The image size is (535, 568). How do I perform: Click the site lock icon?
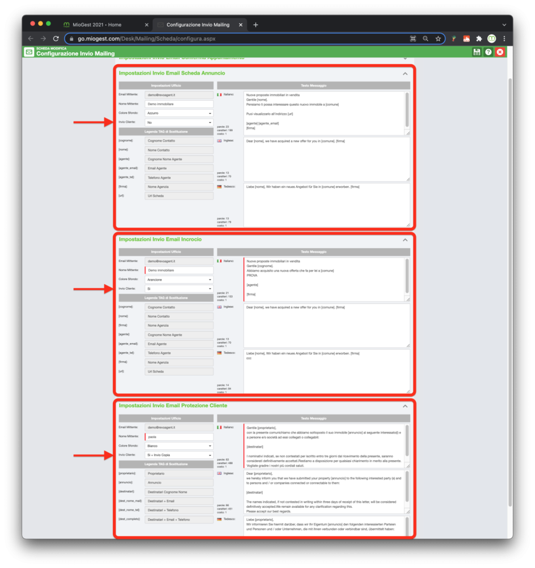[x=71, y=39]
